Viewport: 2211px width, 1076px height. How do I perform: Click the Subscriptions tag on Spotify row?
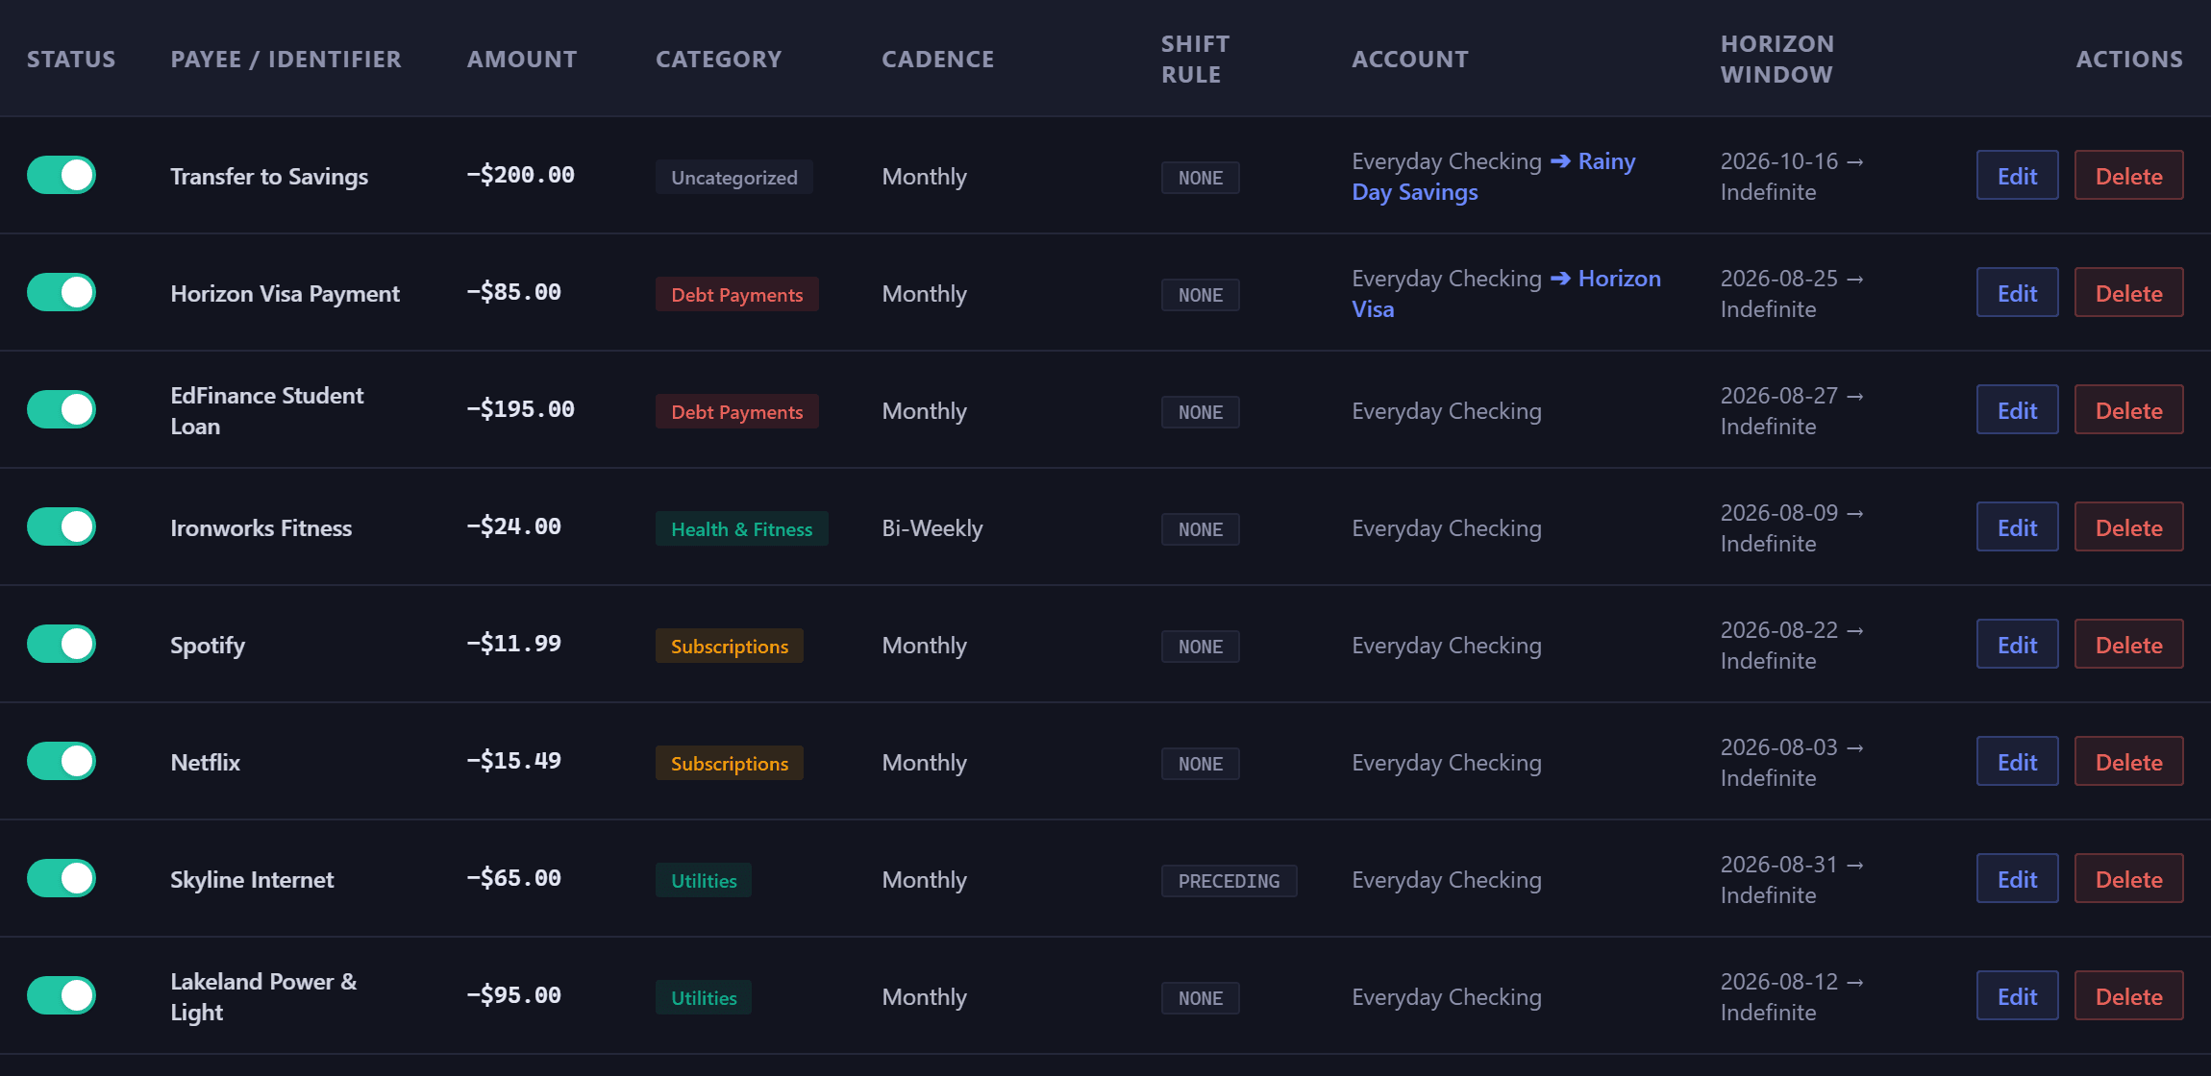point(730,646)
